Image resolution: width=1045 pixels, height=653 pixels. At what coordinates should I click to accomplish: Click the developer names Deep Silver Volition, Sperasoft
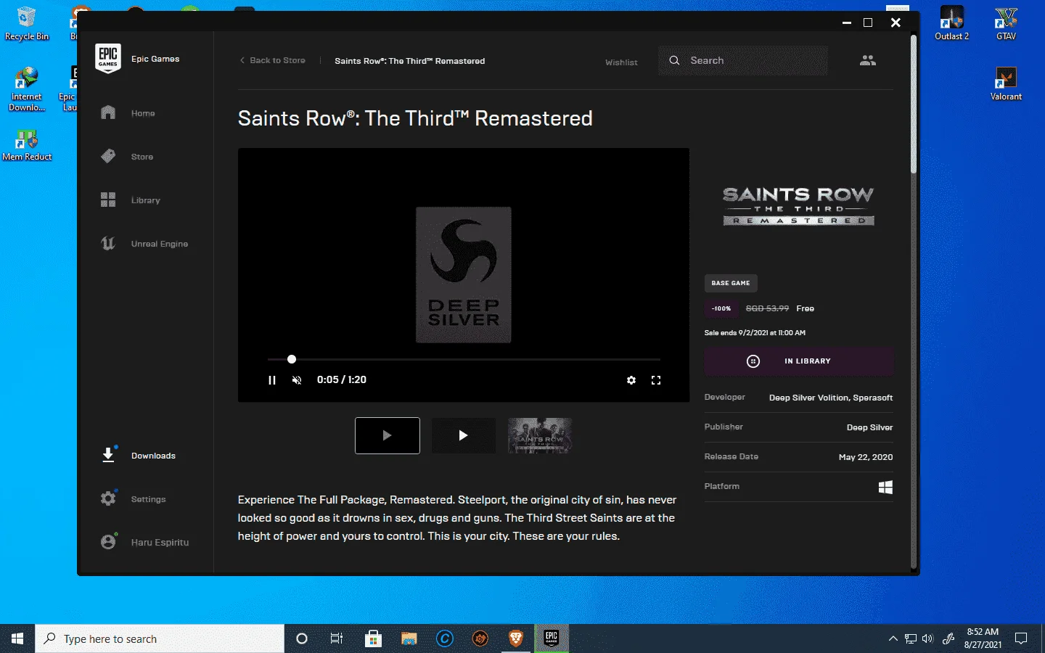click(x=831, y=398)
